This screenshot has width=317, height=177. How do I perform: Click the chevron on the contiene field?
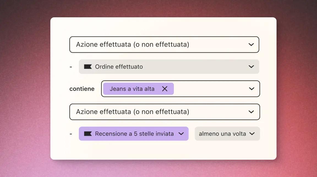(251, 89)
